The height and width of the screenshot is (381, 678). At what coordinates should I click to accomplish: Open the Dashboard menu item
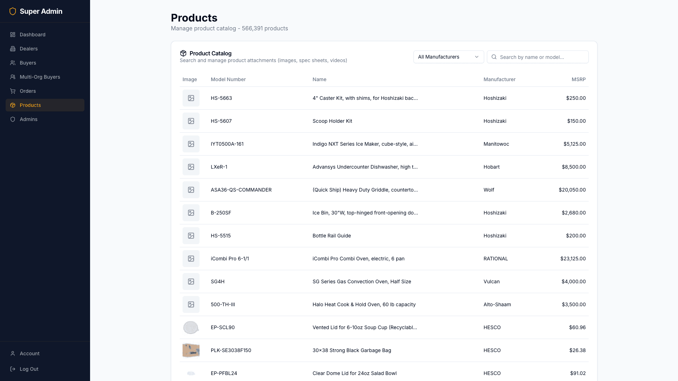pyautogui.click(x=45, y=35)
